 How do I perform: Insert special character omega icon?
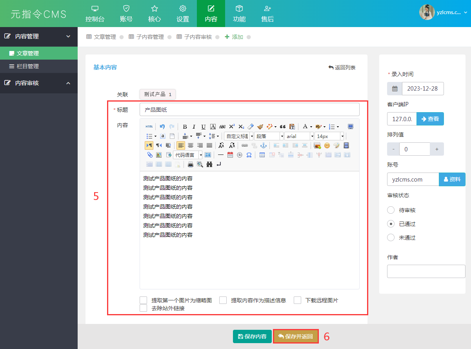pyautogui.click(x=249, y=155)
